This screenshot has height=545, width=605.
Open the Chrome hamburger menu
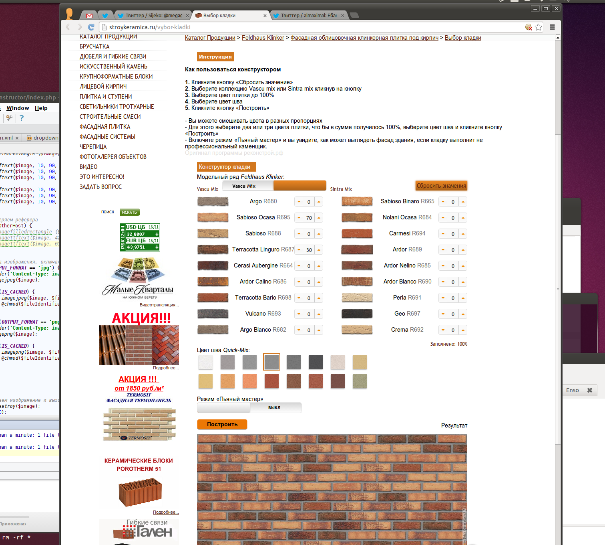point(552,27)
